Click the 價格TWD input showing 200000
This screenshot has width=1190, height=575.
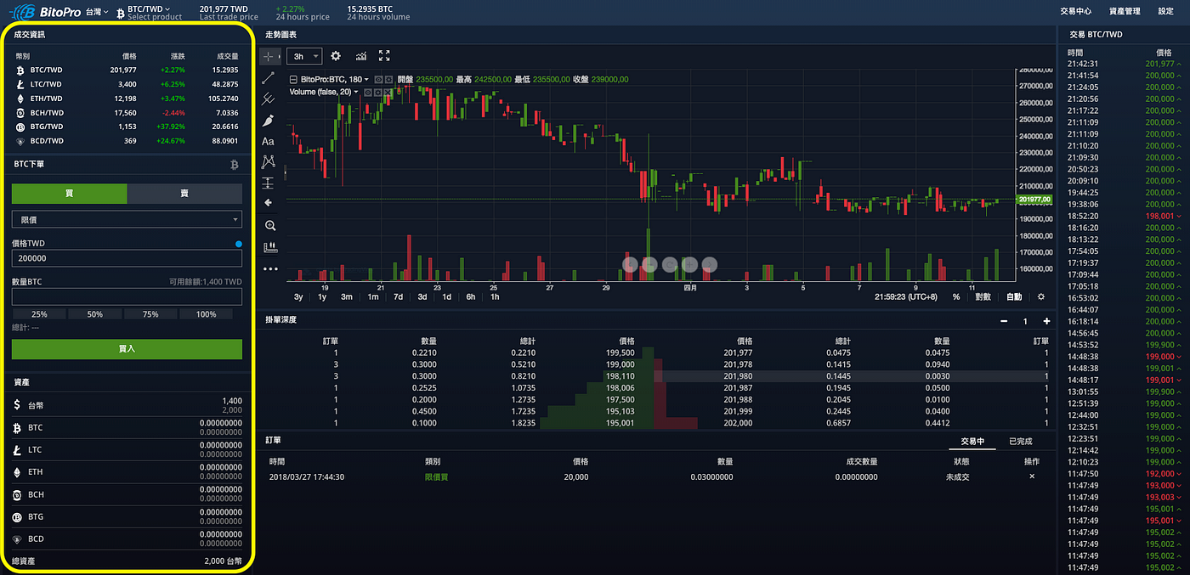127,259
